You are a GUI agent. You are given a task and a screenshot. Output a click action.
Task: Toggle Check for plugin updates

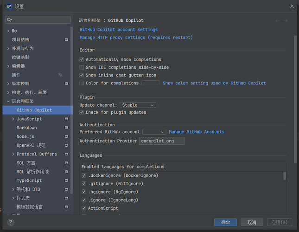click(82, 112)
